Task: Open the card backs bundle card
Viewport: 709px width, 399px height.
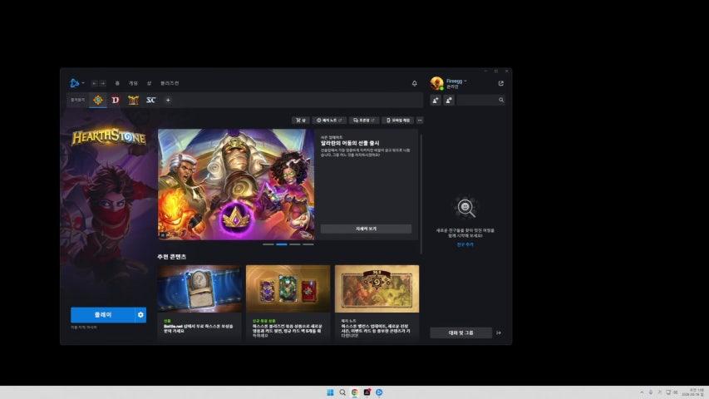Action: (288, 303)
